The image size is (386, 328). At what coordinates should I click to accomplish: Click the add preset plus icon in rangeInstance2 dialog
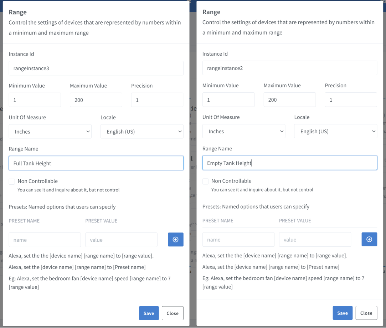point(369,239)
